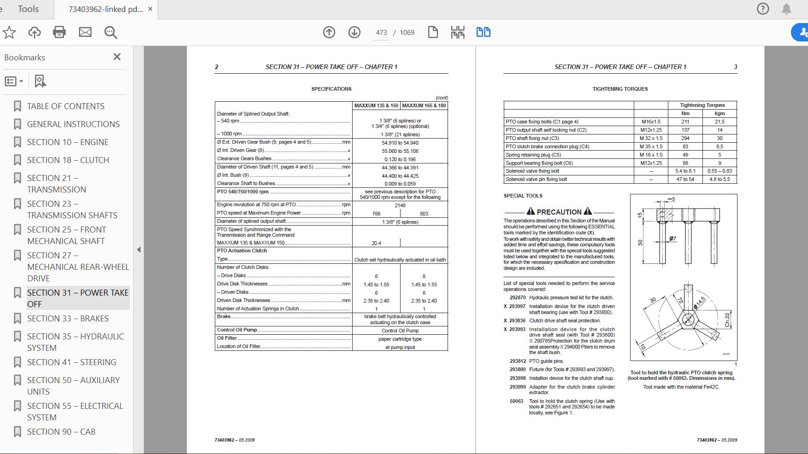Viewport: 808px width, 454px height.
Task: Click the SPECIAL TOOLS heading
Action: [523, 196]
